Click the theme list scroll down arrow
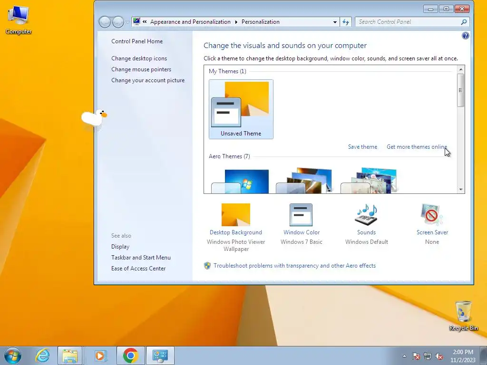Screen dimensions: 487x365 pyautogui.click(x=460, y=189)
